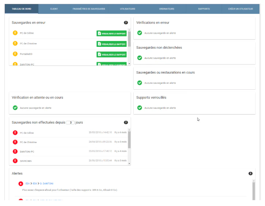Click green checkmark under Vérifications en erreur
Image resolution: width=265 pixels, height=206 pixels.
tap(139, 33)
